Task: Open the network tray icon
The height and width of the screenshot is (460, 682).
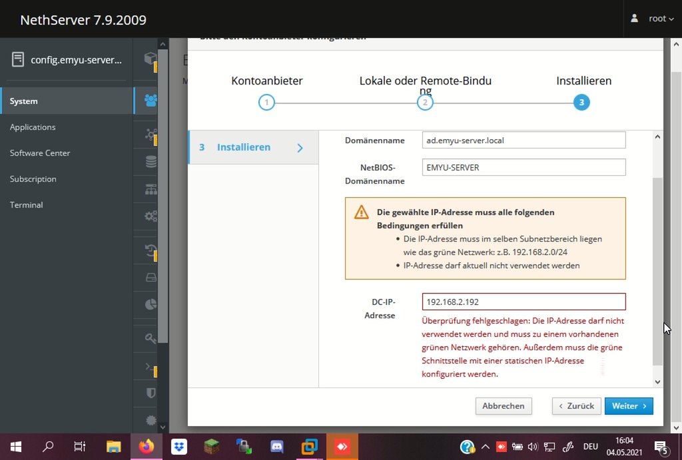Action: [549, 447]
